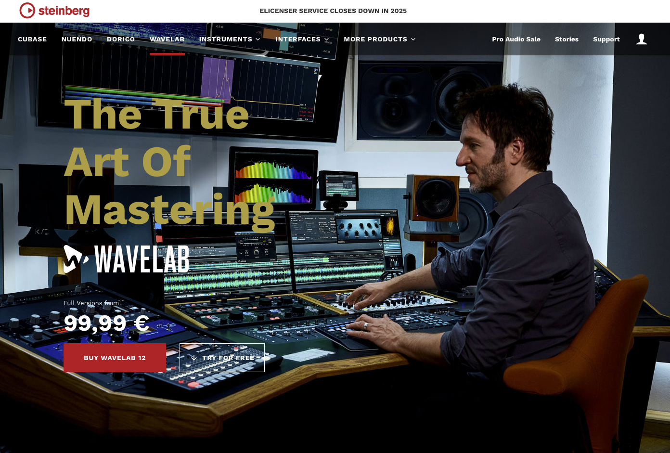Viewport: 670px width, 453px height.
Task: Click the 'Full Versions from' label
Action: [91, 303]
